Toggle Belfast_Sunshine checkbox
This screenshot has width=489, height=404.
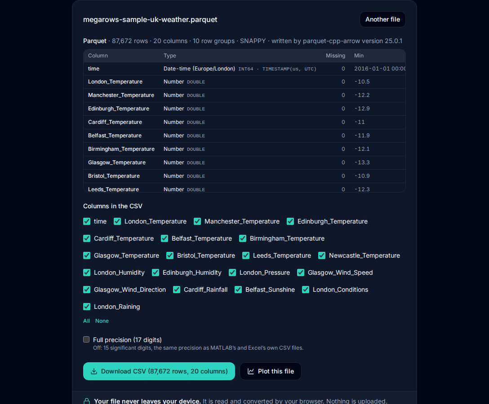238,290
